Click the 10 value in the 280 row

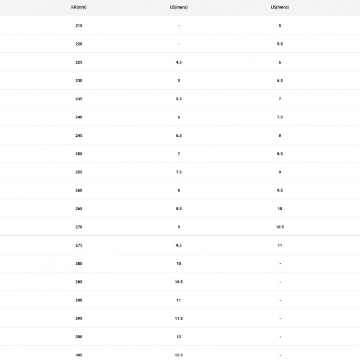coord(179,264)
